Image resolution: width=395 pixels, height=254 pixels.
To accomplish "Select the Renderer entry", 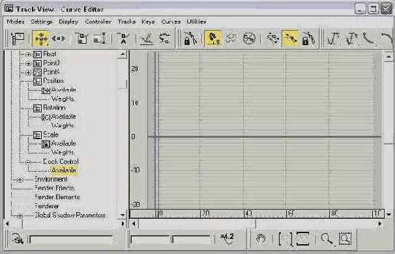I will (x=46, y=206).
